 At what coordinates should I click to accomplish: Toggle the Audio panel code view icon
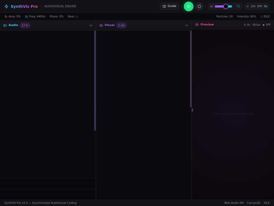coord(91,25)
